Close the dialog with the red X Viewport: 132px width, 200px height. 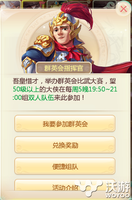[x=123, y=9]
